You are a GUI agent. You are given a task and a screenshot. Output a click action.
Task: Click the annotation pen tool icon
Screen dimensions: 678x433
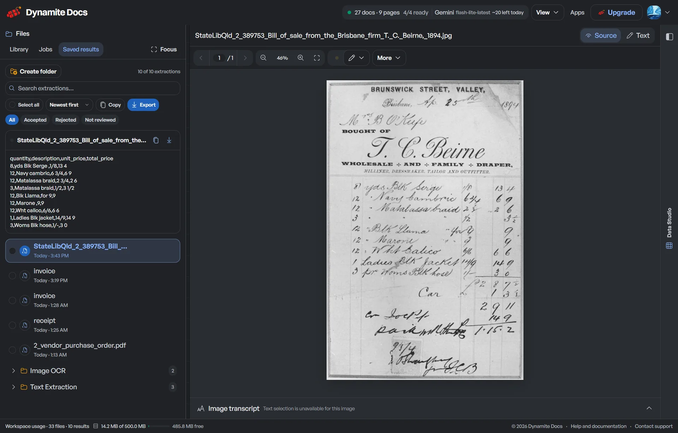coord(352,58)
